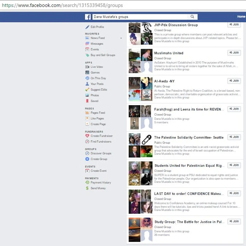This screenshot has height=246, width=246.
Task: Click the Messages sidebar icon
Action: point(87,43)
